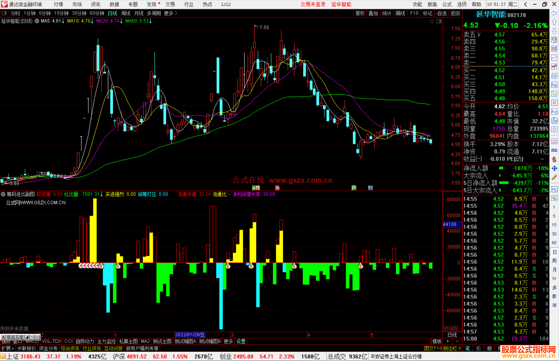Screen dimensions: 559x361
Task: Click the 笔 tab in the bottom right
Action: point(468,348)
